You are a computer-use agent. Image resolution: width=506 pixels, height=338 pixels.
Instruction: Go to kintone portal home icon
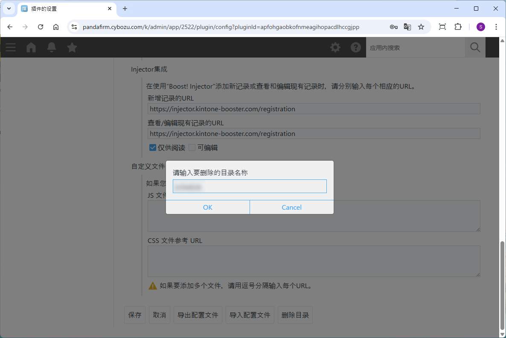click(31, 47)
